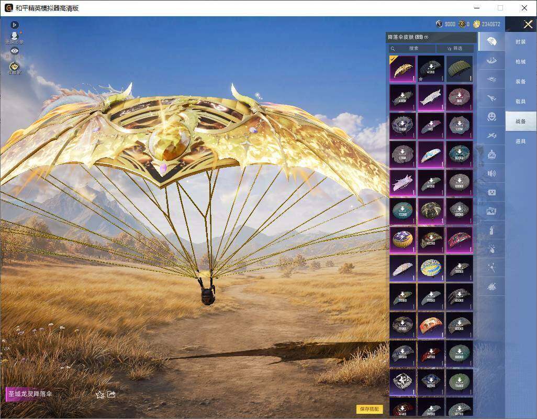Open the smiley emote category icon
Viewport: 537px width, 419px height.
pyautogui.click(x=492, y=117)
